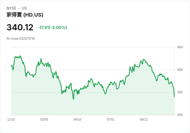Click the price line peak above 09/12
Viewport: 190px width, 133px height.
pos(143,59)
